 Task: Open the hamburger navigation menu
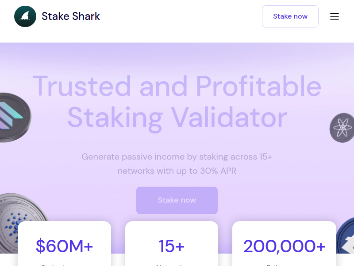click(x=335, y=16)
